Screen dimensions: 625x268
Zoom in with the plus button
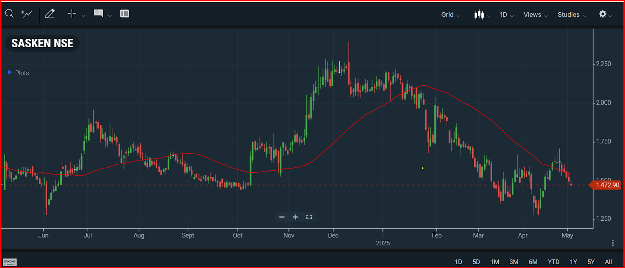[x=295, y=217]
